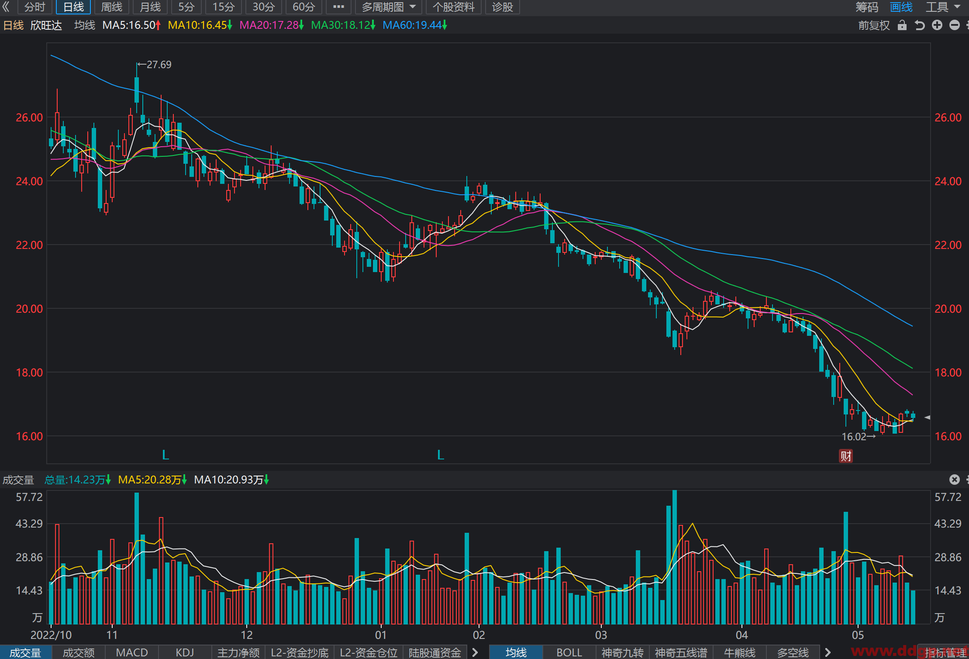Select the 神奇五线谱 overlay tab

[681, 652]
